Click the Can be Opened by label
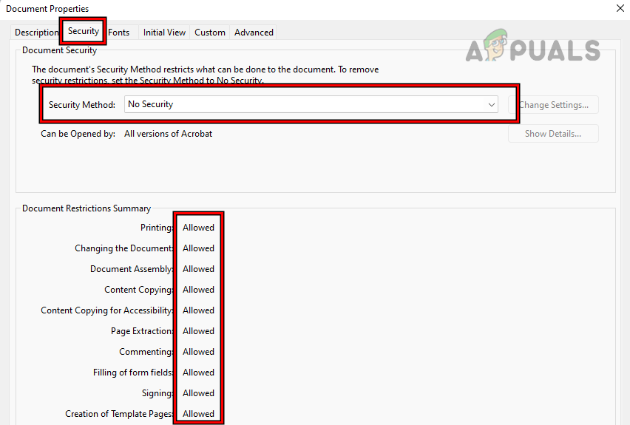The width and height of the screenshot is (630, 425). 78,134
